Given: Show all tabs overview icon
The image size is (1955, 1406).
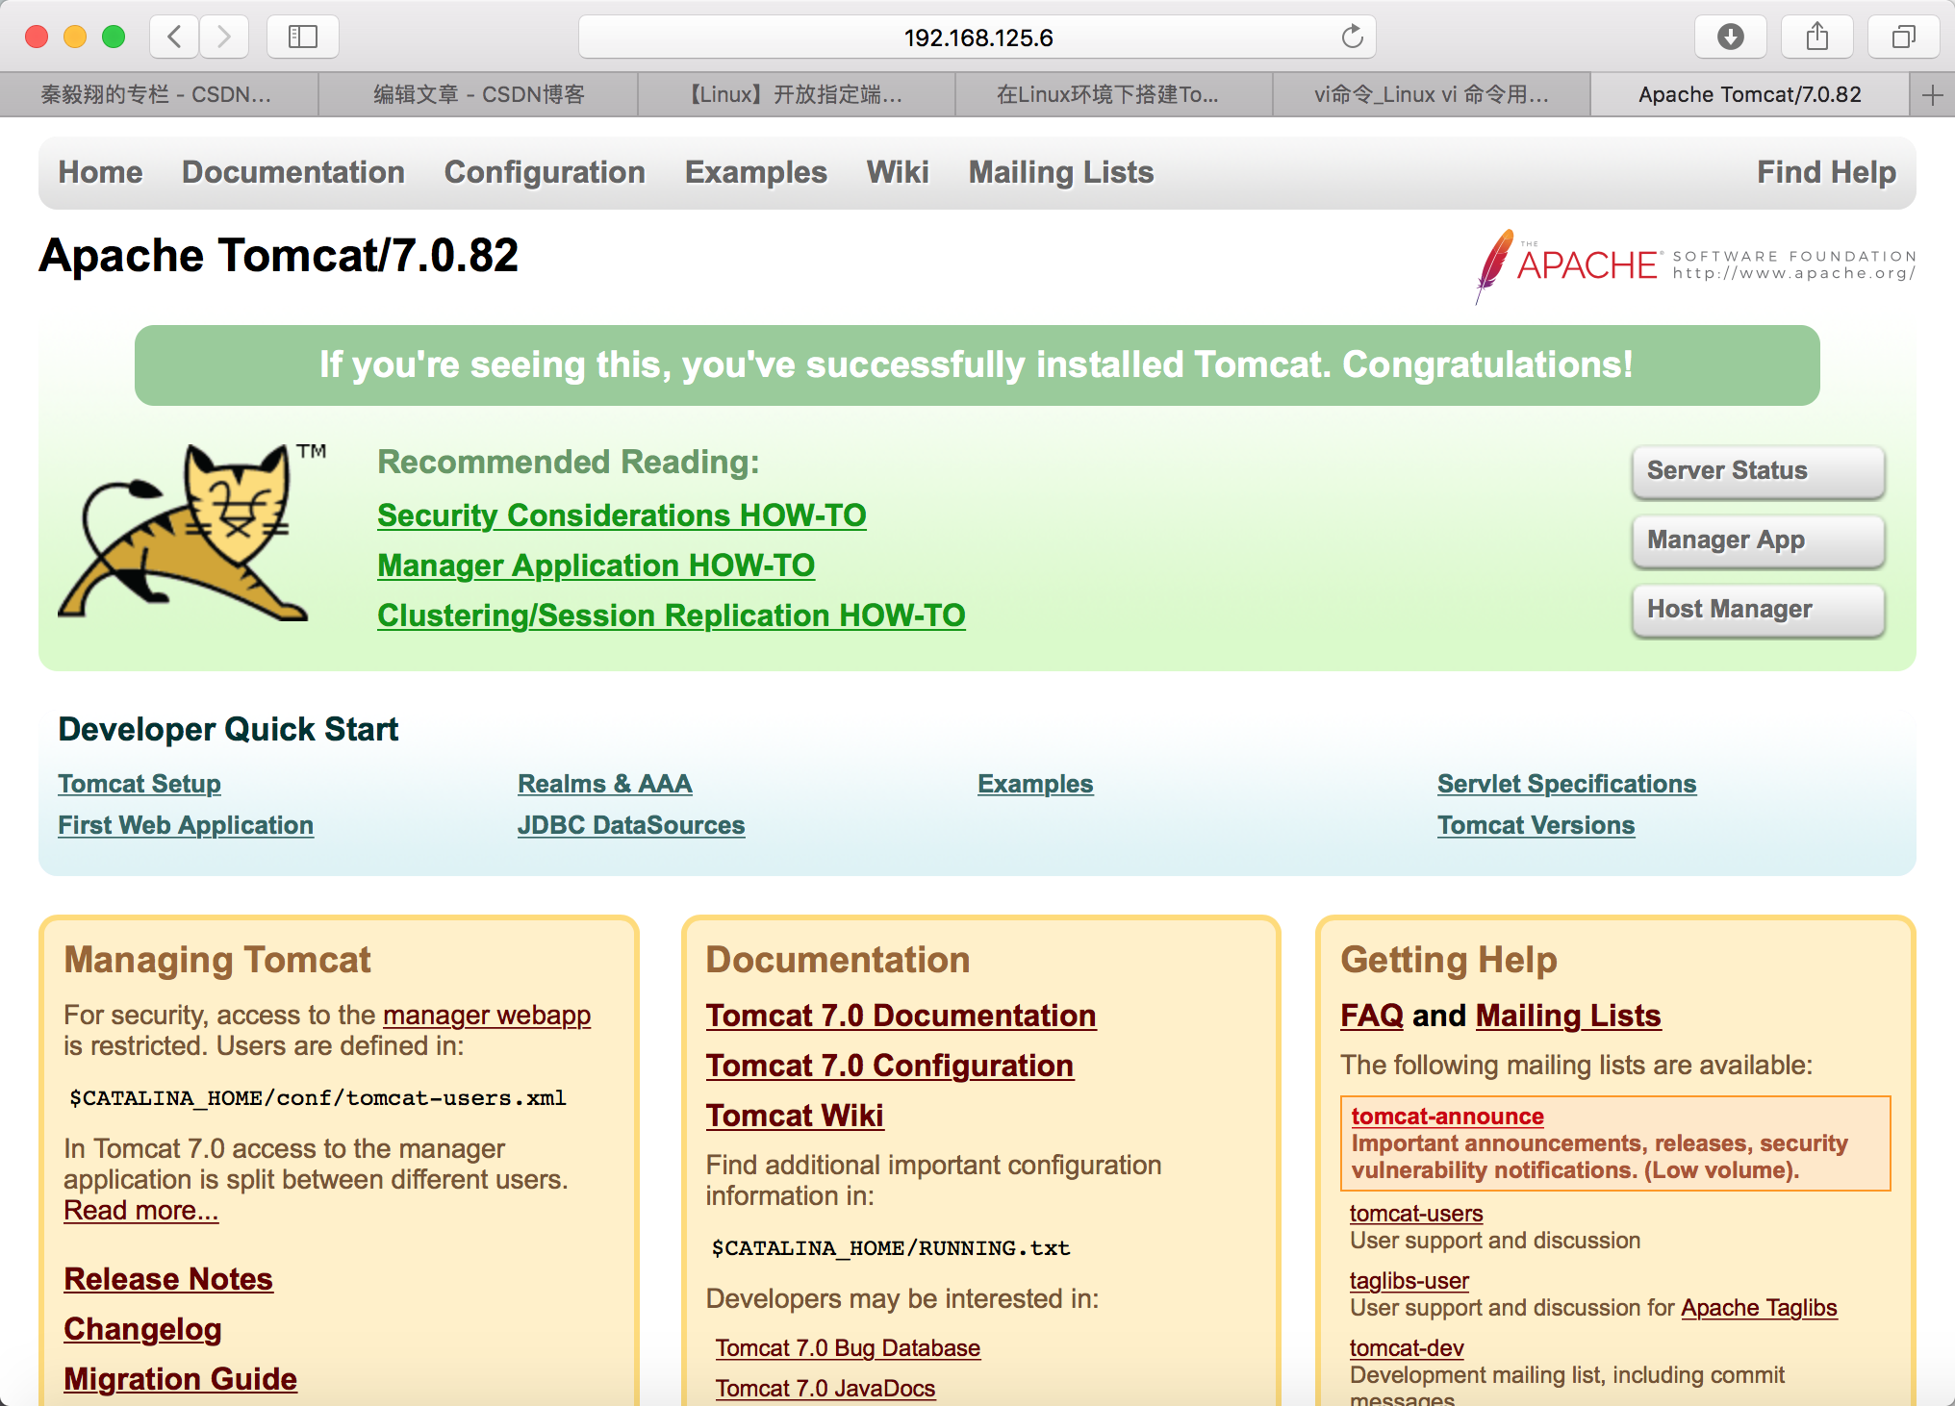Looking at the screenshot, I should 1903,38.
